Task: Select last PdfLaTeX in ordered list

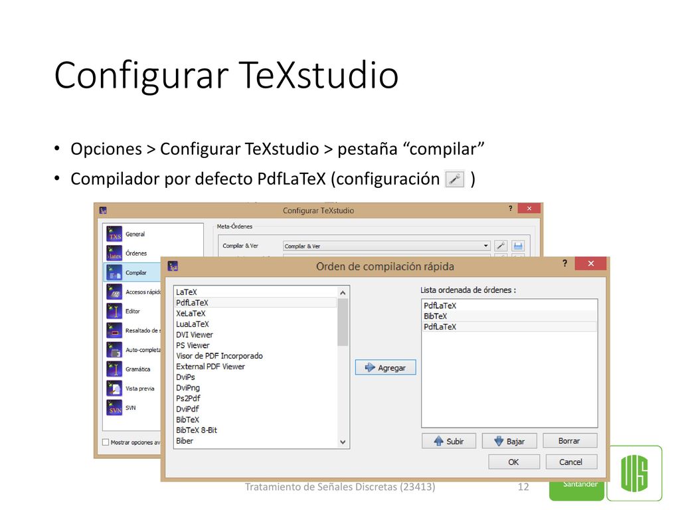Action: point(509,327)
